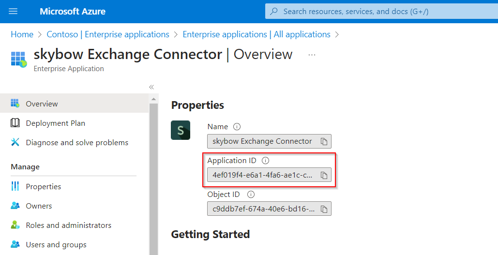498x255 pixels.
Task: Click the Users and groups icon
Action: (15, 244)
